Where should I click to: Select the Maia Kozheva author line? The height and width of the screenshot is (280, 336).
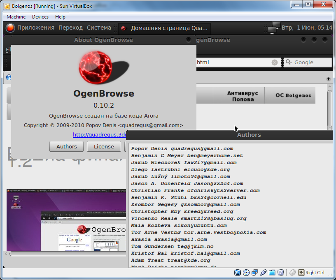(179, 225)
